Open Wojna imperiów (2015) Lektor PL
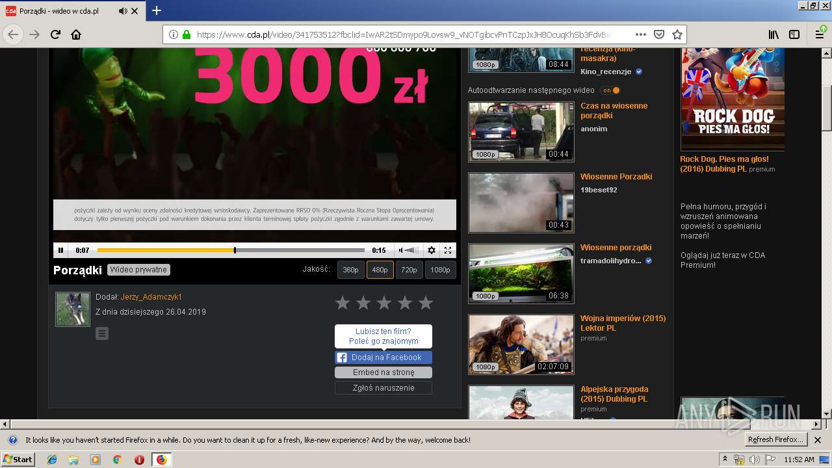The width and height of the screenshot is (832, 468). [x=623, y=323]
